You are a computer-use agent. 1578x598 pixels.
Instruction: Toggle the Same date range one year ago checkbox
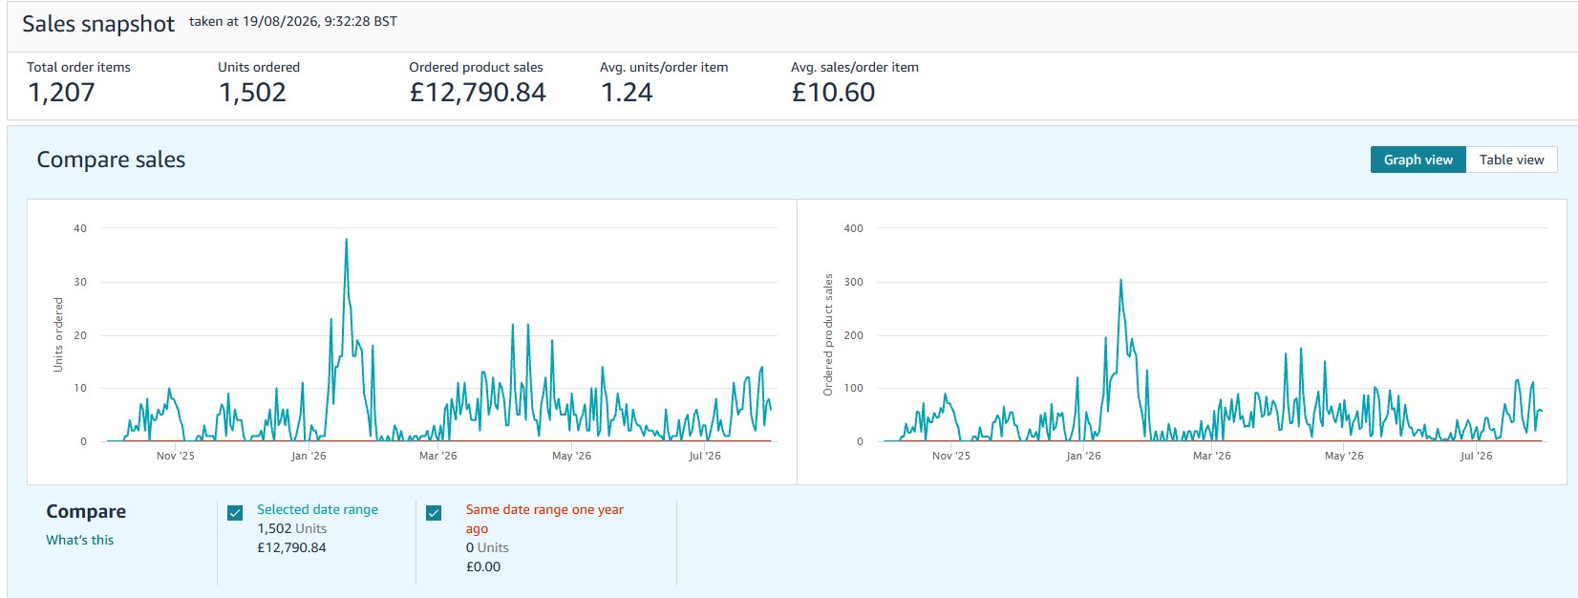[x=434, y=513]
